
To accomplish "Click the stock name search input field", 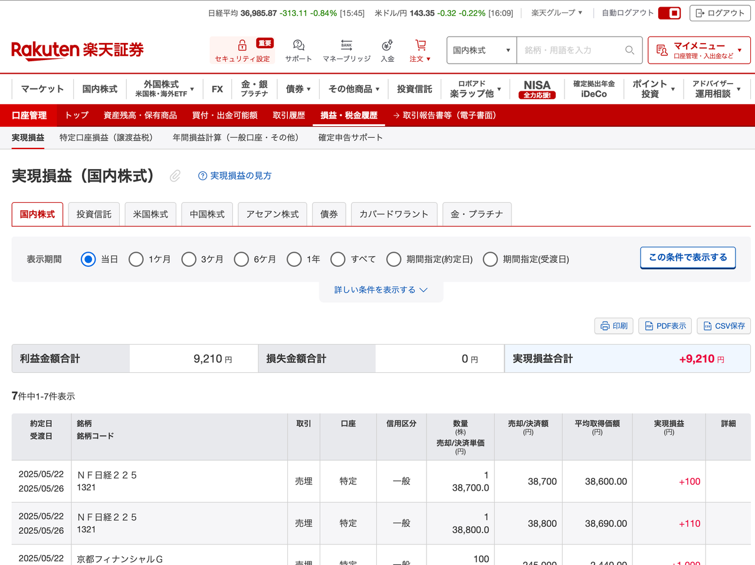I will coord(566,50).
